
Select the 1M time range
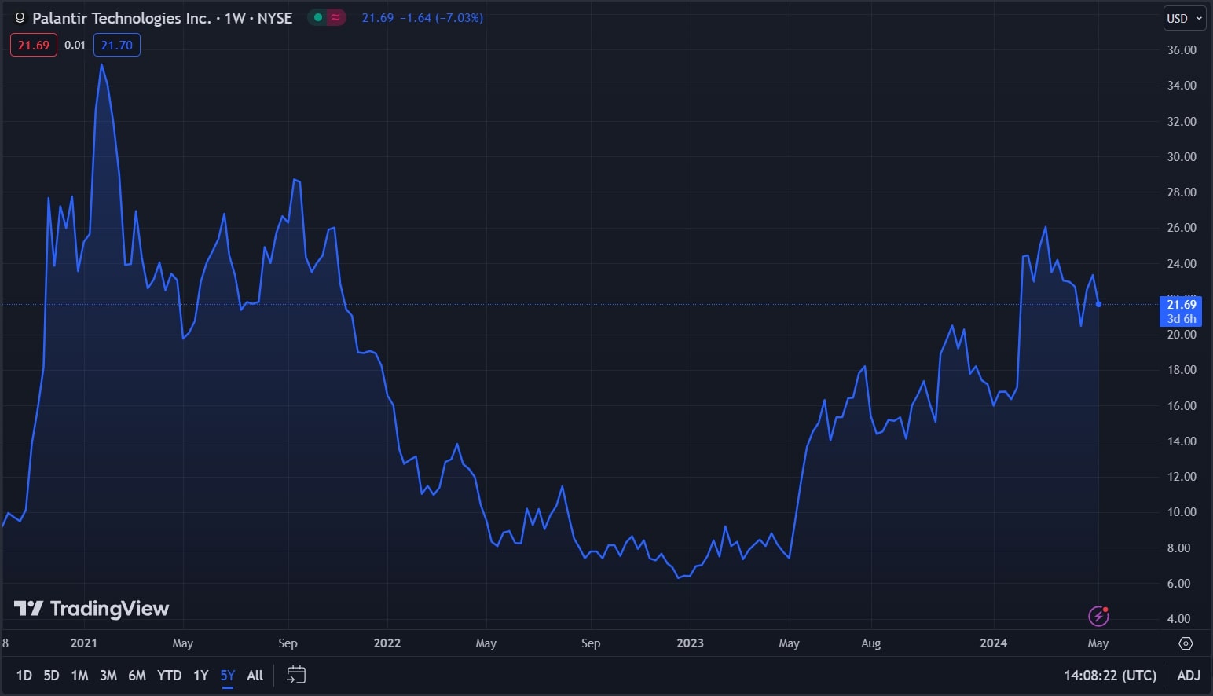pyautogui.click(x=79, y=676)
